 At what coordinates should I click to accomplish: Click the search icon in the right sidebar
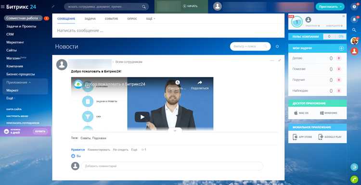(x=354, y=30)
